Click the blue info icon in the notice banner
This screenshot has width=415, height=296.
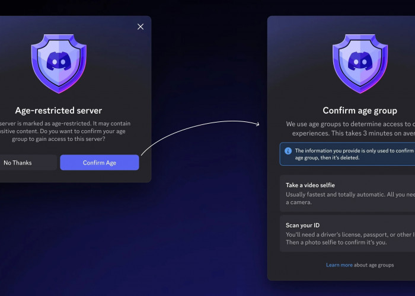pos(288,151)
